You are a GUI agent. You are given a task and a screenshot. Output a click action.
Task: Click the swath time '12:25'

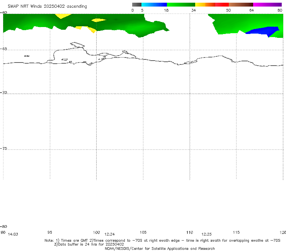[206, 234]
